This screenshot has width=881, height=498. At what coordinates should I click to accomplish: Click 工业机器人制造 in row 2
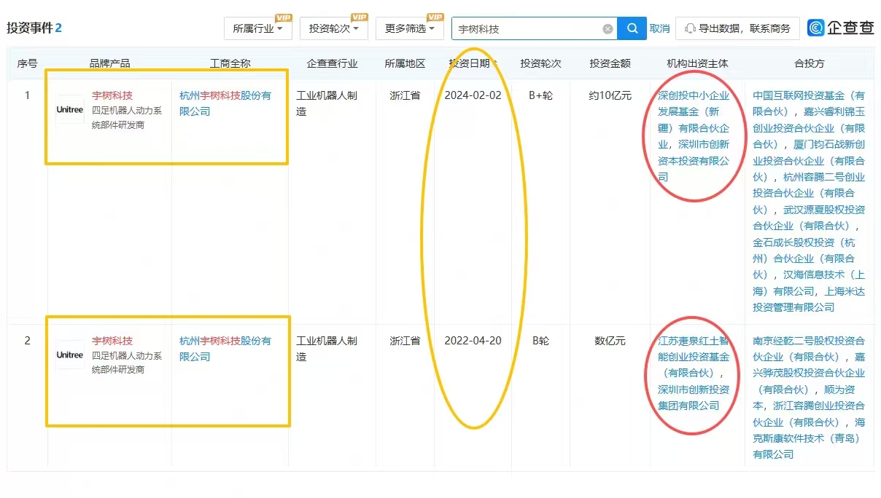(x=327, y=349)
